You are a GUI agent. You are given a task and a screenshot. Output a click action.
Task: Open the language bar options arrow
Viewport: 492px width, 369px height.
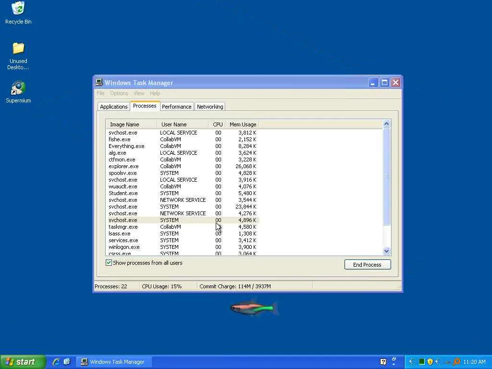[394, 365]
